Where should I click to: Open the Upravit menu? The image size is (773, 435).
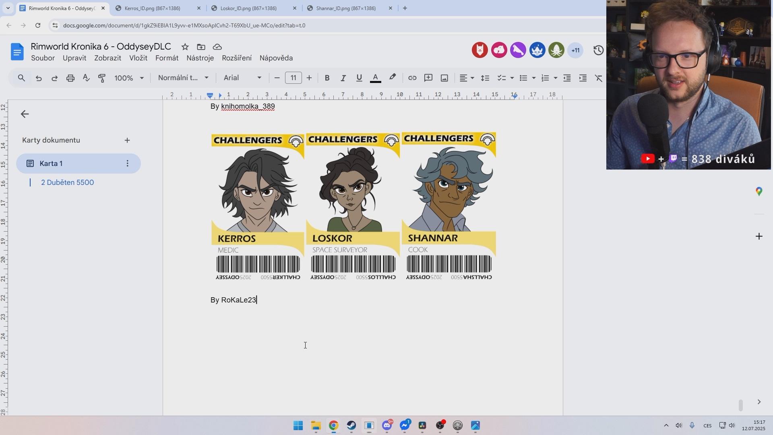click(74, 58)
